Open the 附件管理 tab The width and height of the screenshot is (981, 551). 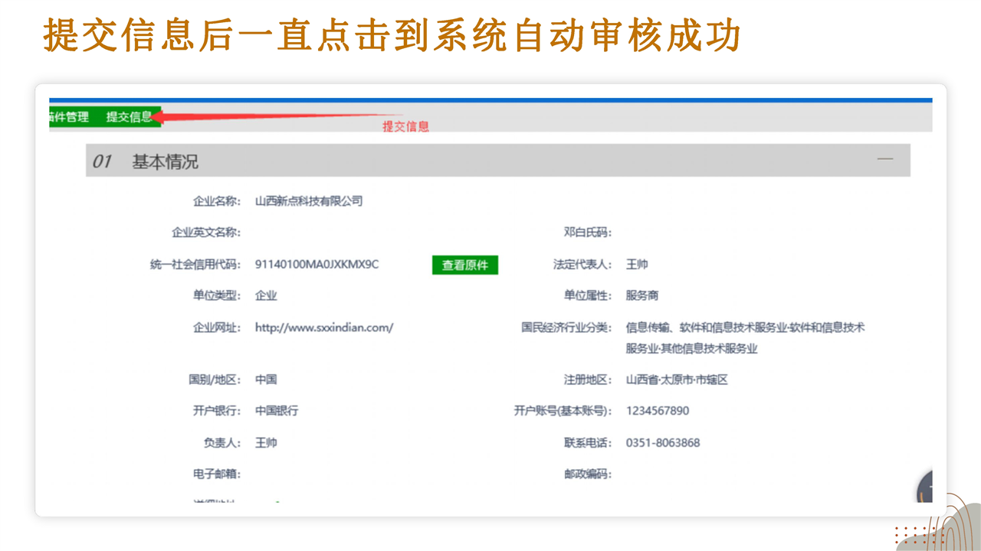tap(69, 117)
